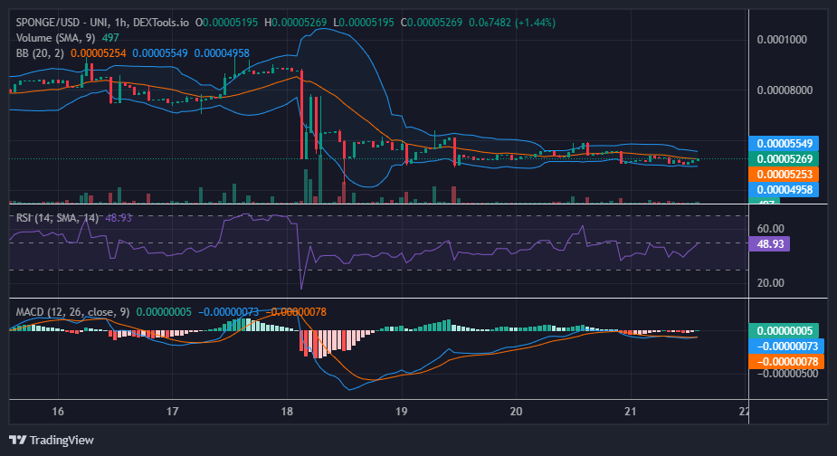Select the RSI (14, SMA, 14) legend
The width and height of the screenshot is (837, 456).
pos(58,218)
